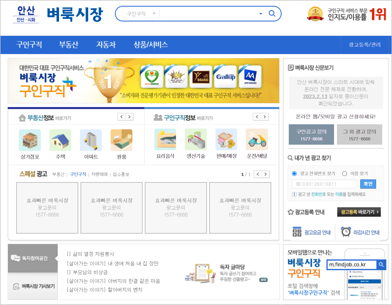Screen dimensions: 392x305
Task: Click the 구인구직 trophy banner
Action: 143,81
